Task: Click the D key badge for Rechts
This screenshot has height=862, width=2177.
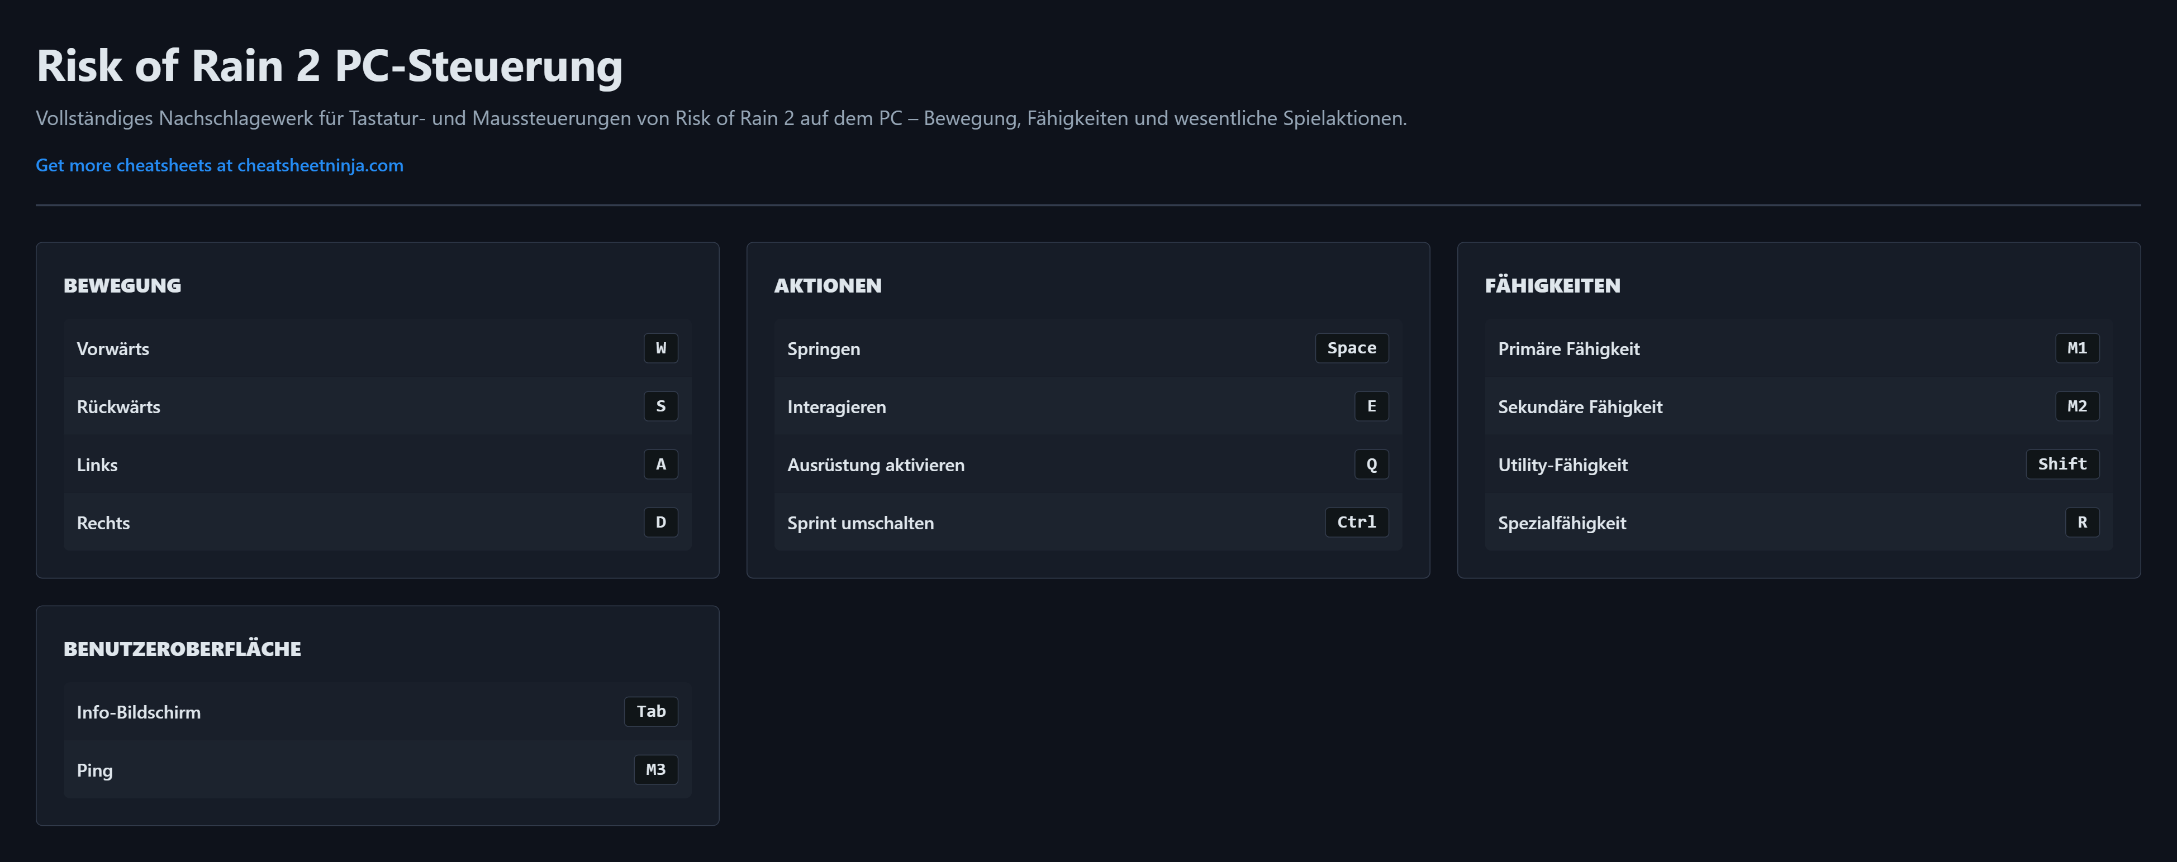Action: pos(660,523)
